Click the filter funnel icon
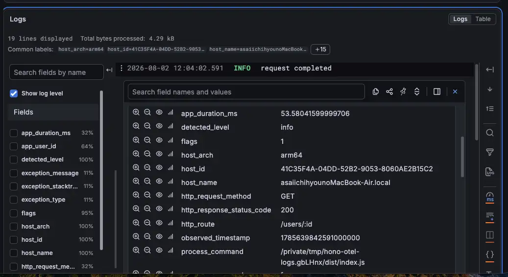 tap(490, 152)
